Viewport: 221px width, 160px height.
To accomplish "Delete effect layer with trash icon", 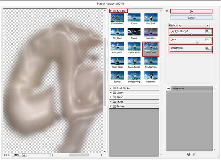I will coord(194,154).
